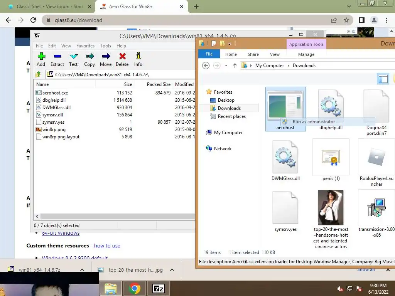The width and height of the screenshot is (395, 296).
Task: Switch to Explorer View ribbon tab
Action: [275, 54]
